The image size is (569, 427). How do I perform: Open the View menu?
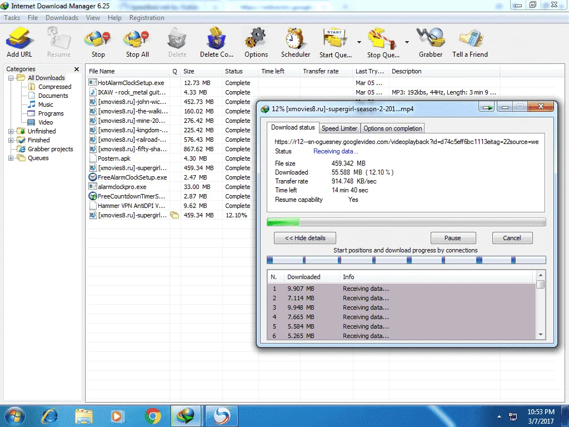point(93,18)
